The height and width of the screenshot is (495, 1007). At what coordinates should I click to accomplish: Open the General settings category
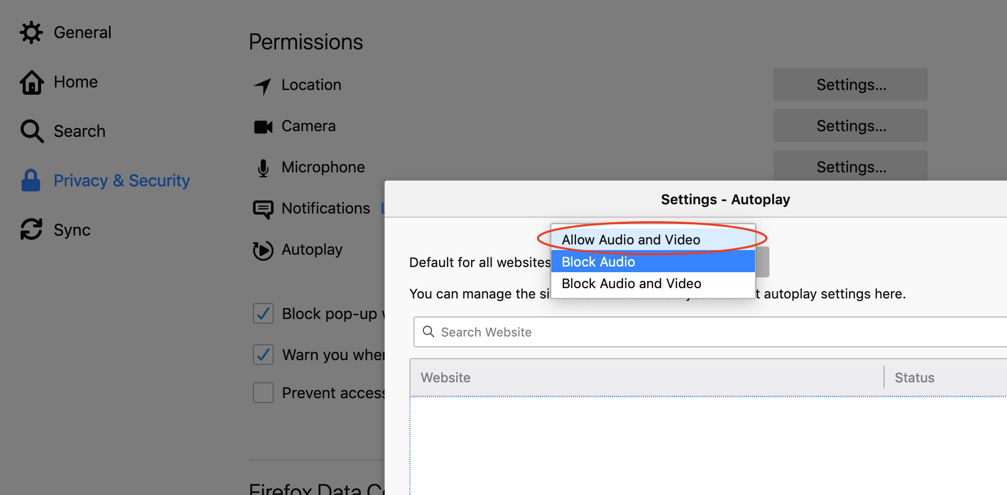(x=65, y=32)
